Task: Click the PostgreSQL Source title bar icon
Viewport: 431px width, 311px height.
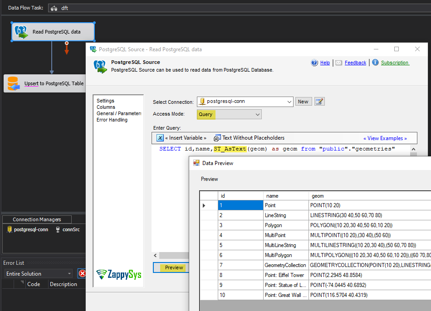Action: [93, 49]
